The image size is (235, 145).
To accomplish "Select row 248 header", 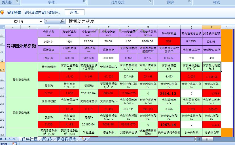I will (3, 93).
